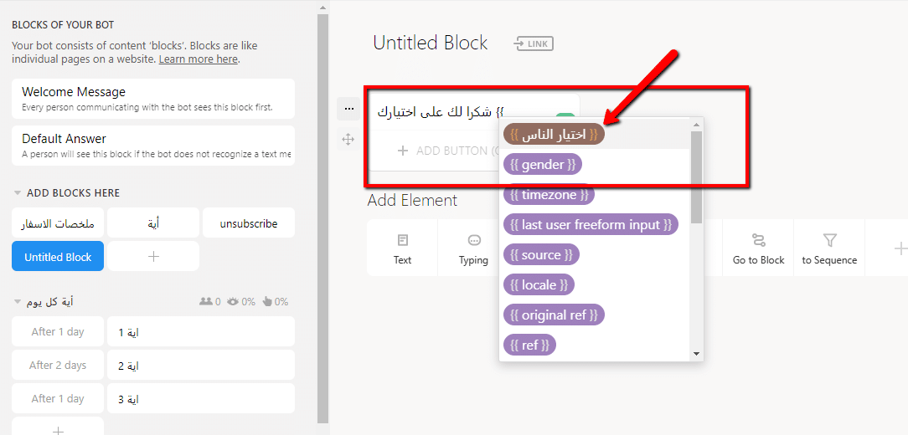Select the {{ اختيار الناس }} attribute
This screenshot has height=435, width=908.
pyautogui.click(x=554, y=135)
